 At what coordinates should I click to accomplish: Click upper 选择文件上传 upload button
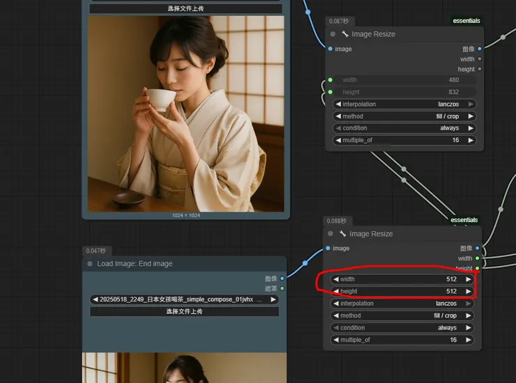pos(185,8)
